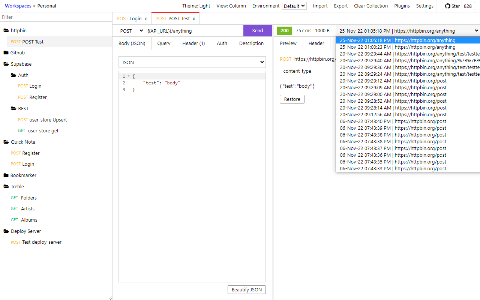The image size is (480, 300).
Task: Close the Login tab
Action: [x=145, y=19]
